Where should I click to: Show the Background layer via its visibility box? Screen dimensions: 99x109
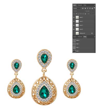(x=74, y=33)
